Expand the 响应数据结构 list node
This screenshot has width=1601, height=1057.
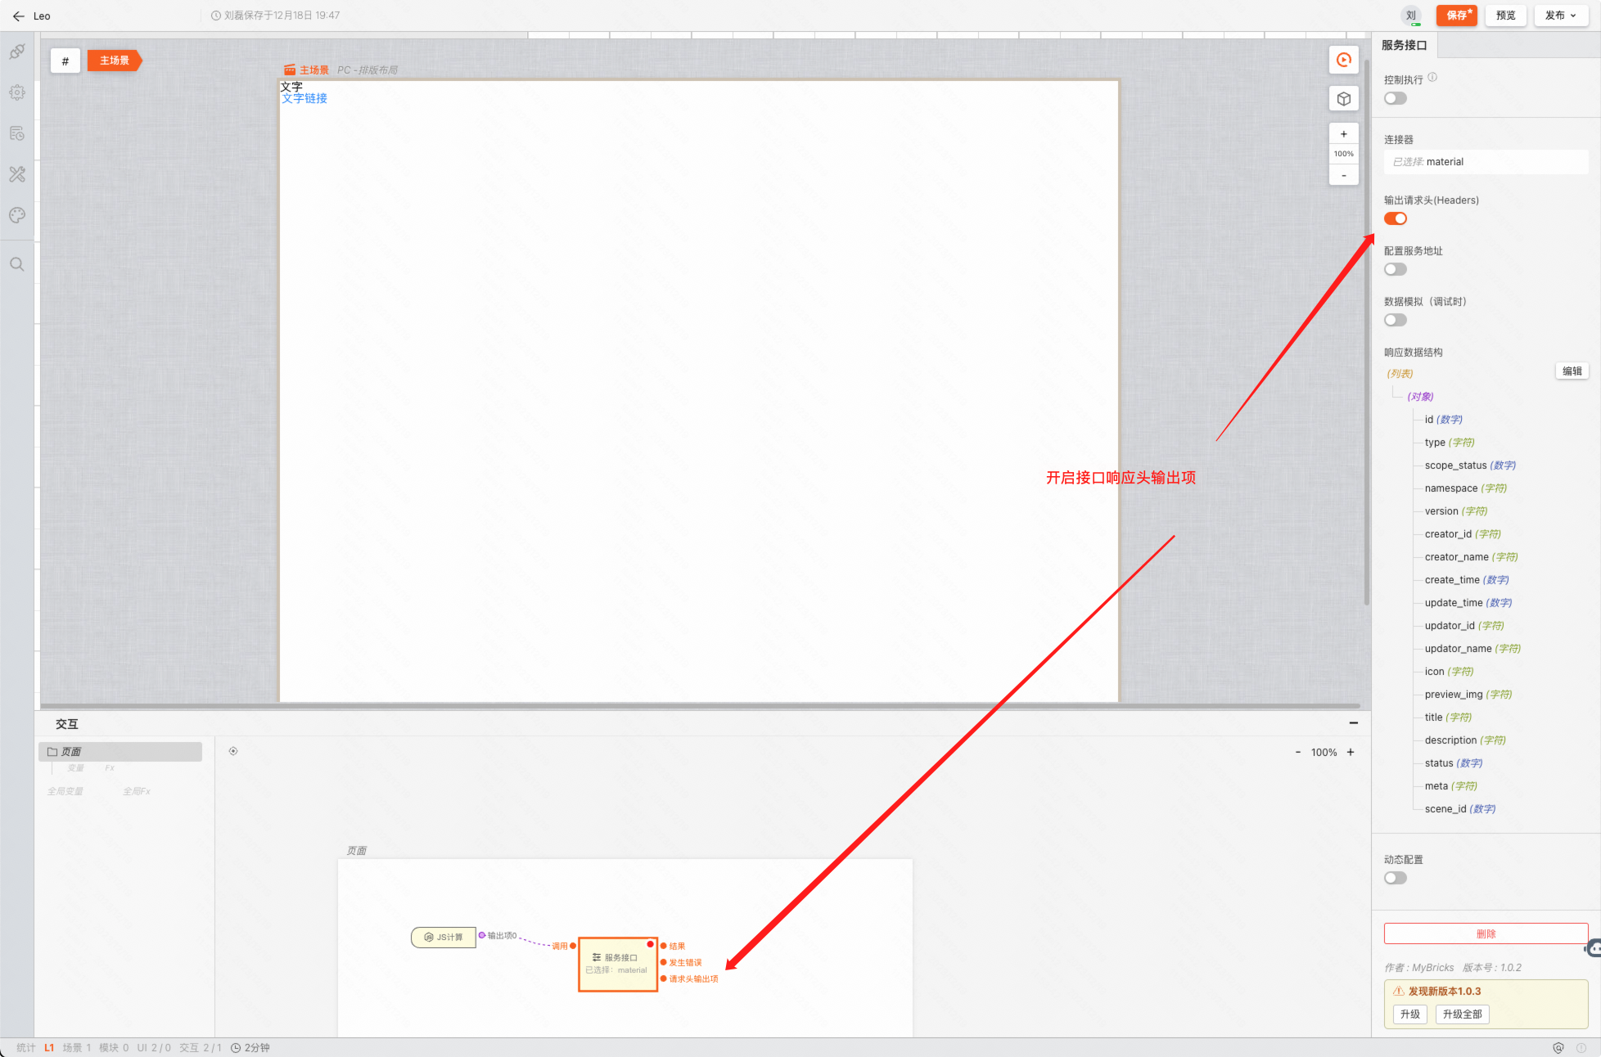click(1403, 374)
